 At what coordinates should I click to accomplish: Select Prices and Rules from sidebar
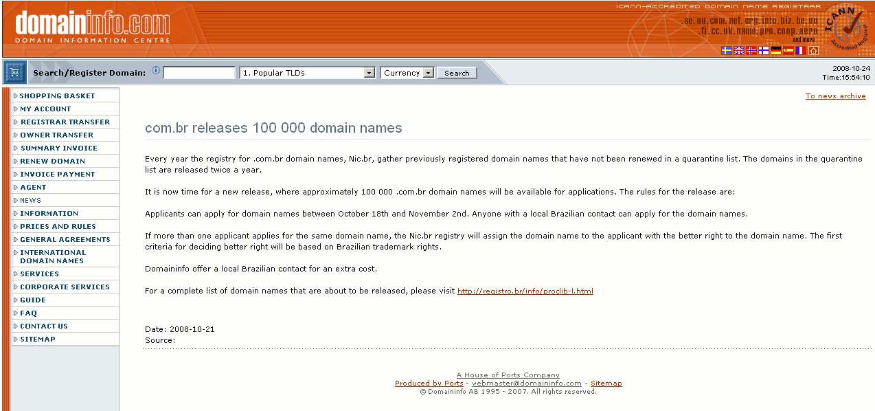pyautogui.click(x=58, y=227)
